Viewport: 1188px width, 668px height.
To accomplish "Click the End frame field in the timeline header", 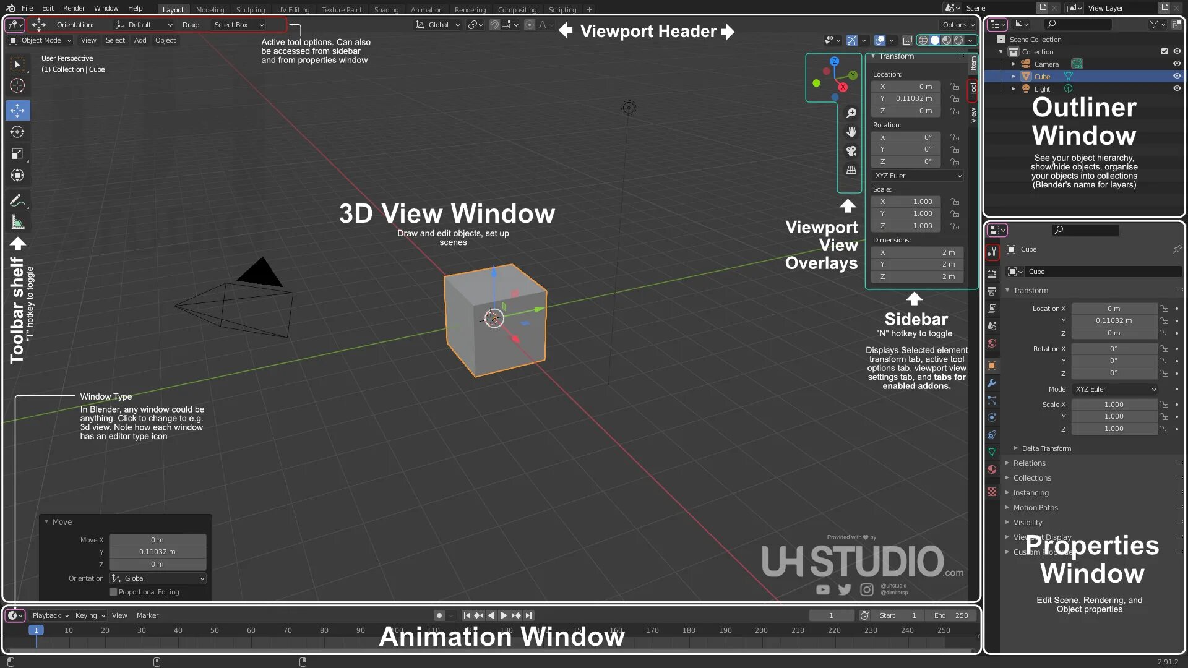I will coord(951,615).
